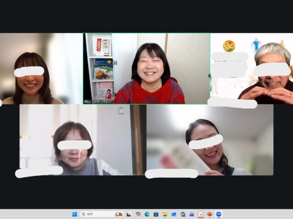Screen dimensions: 293x219
Task: Click green document icon left of PowerPoint
Action: [x=201, y=214]
